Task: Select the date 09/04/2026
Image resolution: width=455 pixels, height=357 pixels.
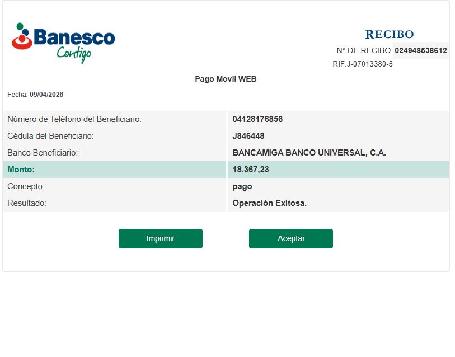Action: [46, 95]
